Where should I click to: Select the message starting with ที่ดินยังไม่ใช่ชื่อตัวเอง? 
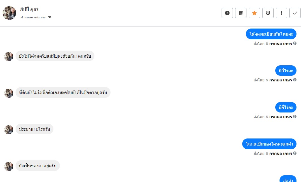point(63,93)
